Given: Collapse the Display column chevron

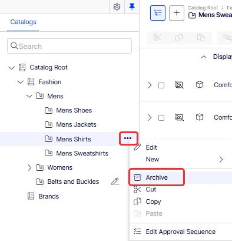Looking at the screenshot, I should point(204,57).
